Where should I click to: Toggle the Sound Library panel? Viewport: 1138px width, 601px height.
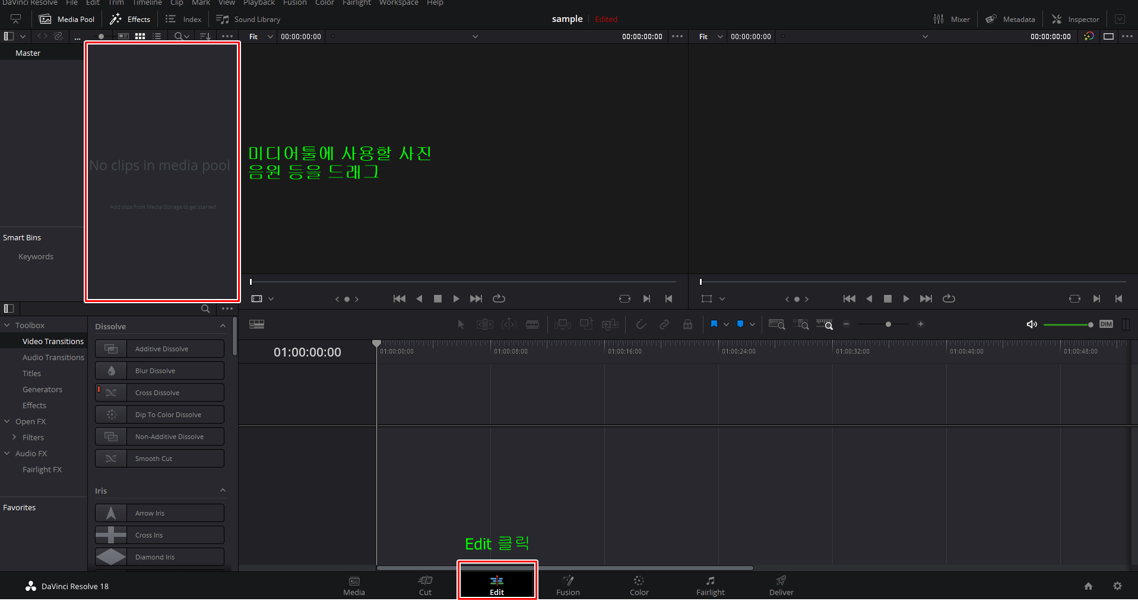click(248, 19)
